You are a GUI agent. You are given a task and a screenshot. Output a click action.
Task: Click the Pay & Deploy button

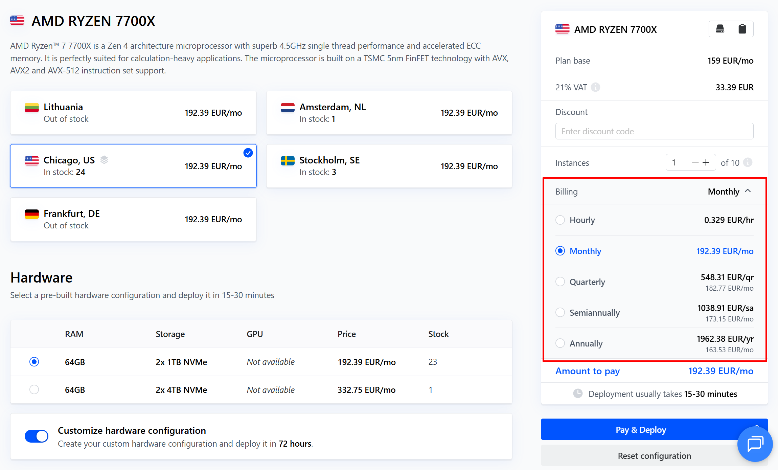(x=640, y=430)
